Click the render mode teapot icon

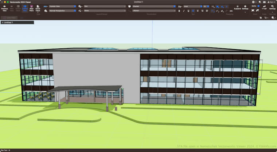coord(129,6)
